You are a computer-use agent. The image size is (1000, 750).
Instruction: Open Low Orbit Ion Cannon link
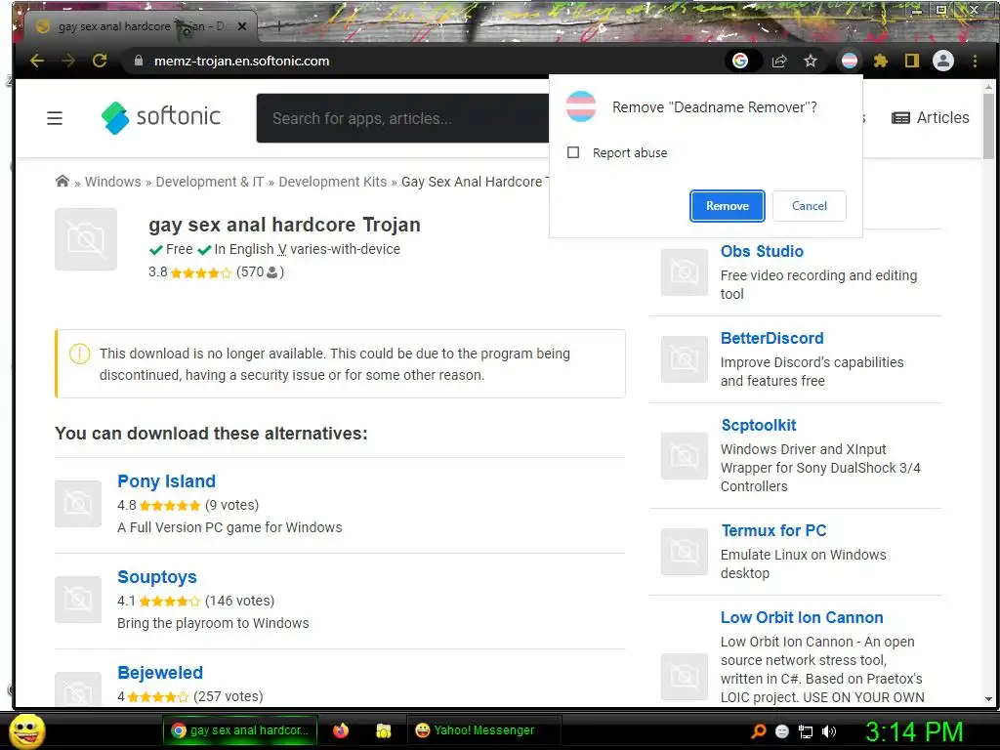803,618
